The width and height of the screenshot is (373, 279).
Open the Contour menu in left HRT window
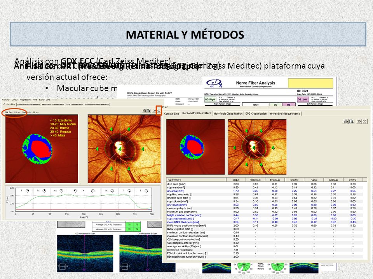6,100
